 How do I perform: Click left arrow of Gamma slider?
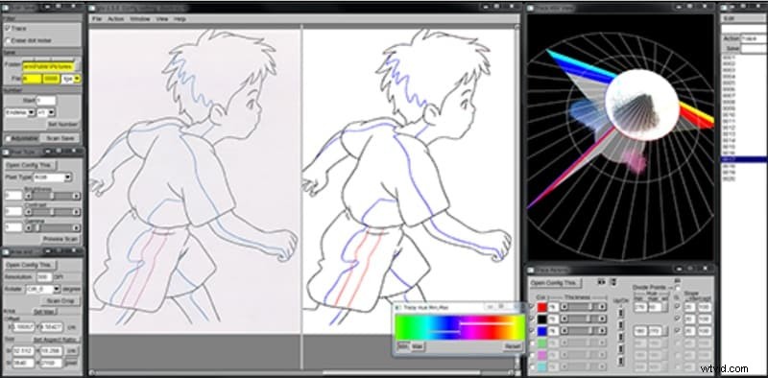click(29, 227)
